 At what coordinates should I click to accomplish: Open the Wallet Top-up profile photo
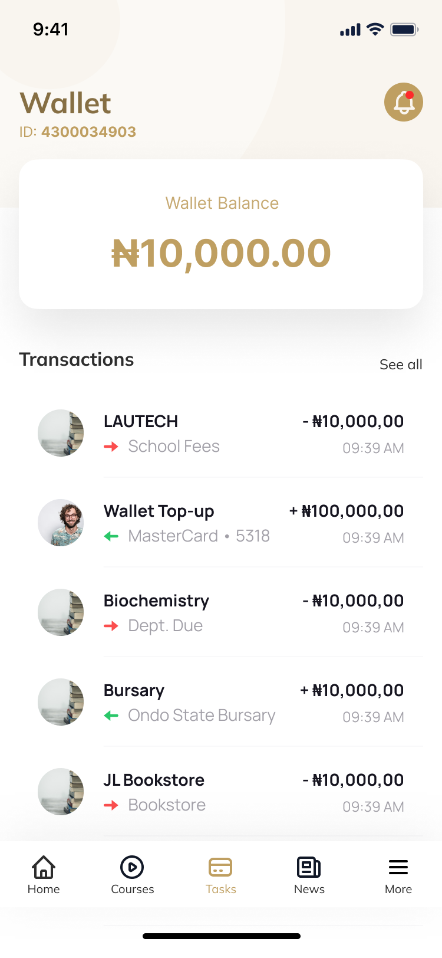coord(61,523)
